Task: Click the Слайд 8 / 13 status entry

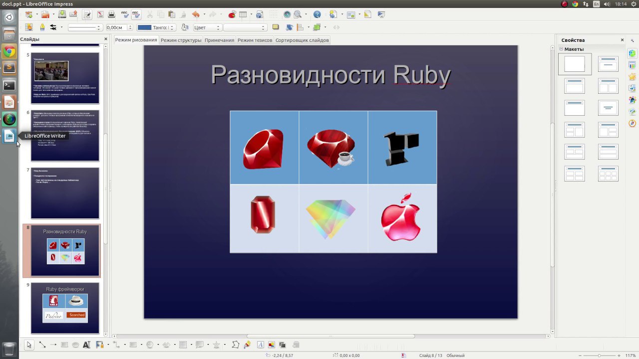Action: point(431,356)
